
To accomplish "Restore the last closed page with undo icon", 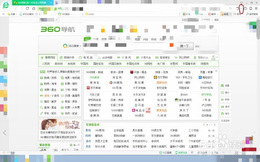I will coord(238,8).
